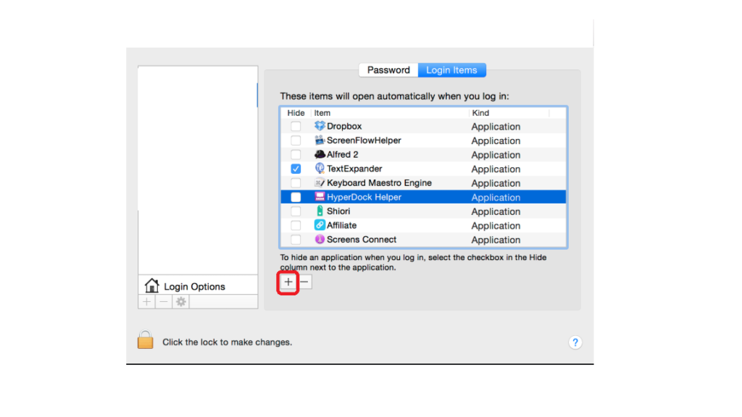Add a login item with plus button
The height and width of the screenshot is (417, 742).
[288, 282]
